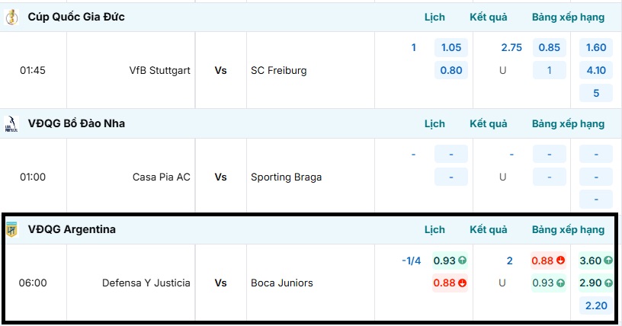Open the VfB Stuttgart team name
The height and width of the screenshot is (326, 622).
pyautogui.click(x=160, y=70)
